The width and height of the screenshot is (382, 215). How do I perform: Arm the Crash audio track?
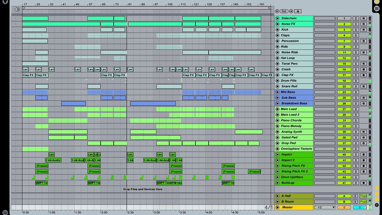click(363, 69)
